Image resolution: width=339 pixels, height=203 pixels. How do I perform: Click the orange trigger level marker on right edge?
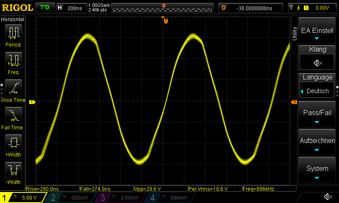(x=294, y=102)
